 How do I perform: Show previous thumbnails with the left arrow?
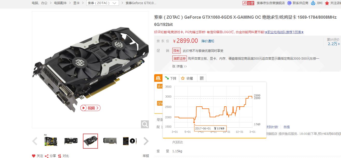35,141
